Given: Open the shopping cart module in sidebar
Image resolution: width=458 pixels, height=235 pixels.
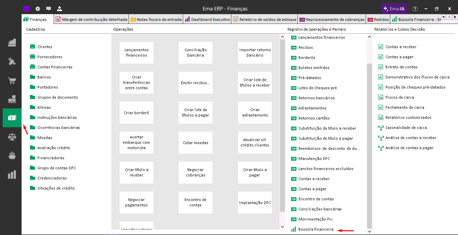Looking at the screenshot, I should coord(12,81).
